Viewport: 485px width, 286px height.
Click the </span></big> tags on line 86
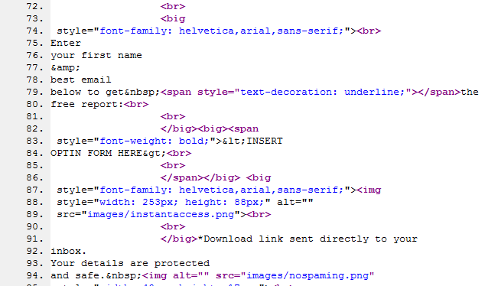click(200, 177)
